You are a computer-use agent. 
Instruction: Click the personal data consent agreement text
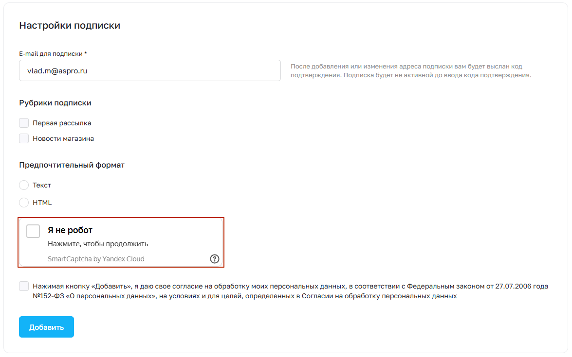[x=290, y=291]
